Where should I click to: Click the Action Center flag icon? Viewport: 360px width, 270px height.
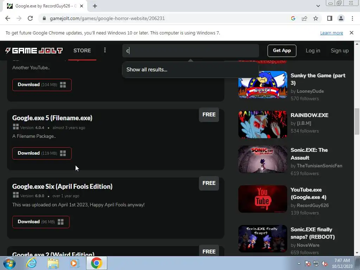coord(308,263)
